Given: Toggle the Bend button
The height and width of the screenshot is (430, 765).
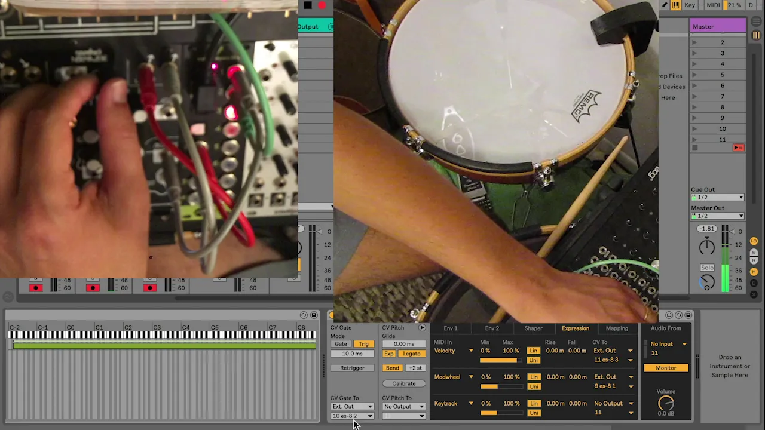Looking at the screenshot, I should tap(392, 368).
